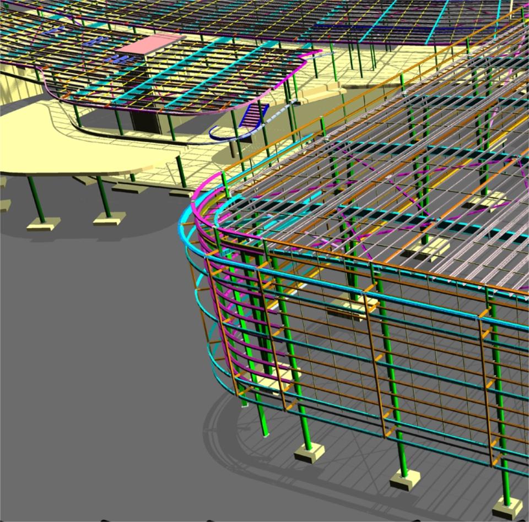Click the blue staircase under the canopy
Screen dimensions: 529x522
pyautogui.click(x=255, y=116)
